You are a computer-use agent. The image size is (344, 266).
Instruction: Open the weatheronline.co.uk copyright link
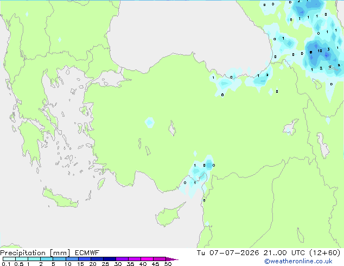pyautogui.click(x=298, y=261)
